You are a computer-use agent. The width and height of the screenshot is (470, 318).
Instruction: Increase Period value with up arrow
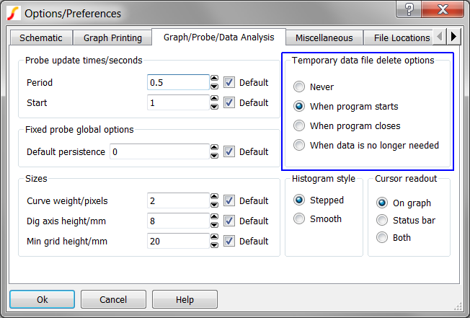(x=214, y=79)
